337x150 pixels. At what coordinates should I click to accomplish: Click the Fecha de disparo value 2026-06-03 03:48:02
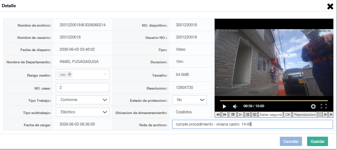[77, 49]
